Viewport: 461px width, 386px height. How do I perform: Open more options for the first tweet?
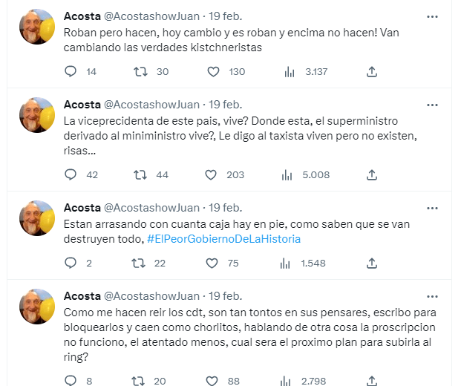[x=433, y=16]
